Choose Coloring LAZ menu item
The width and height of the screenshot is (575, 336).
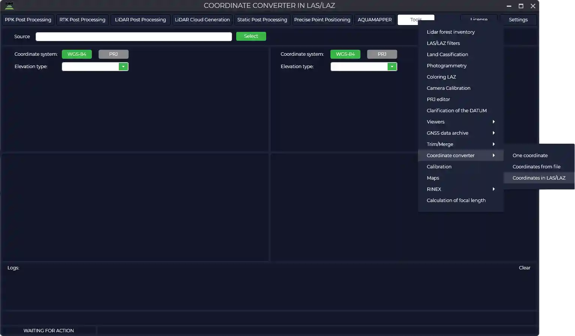[x=461, y=77]
